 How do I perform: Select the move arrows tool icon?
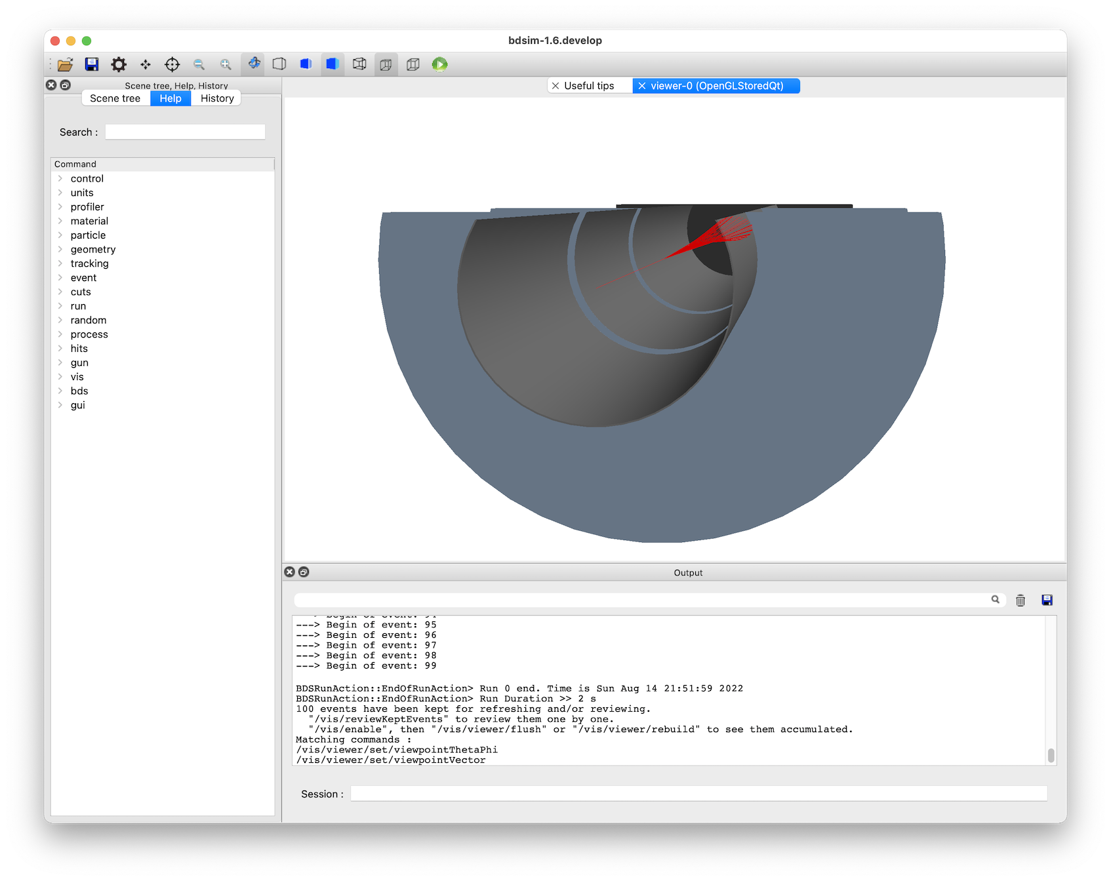click(146, 64)
